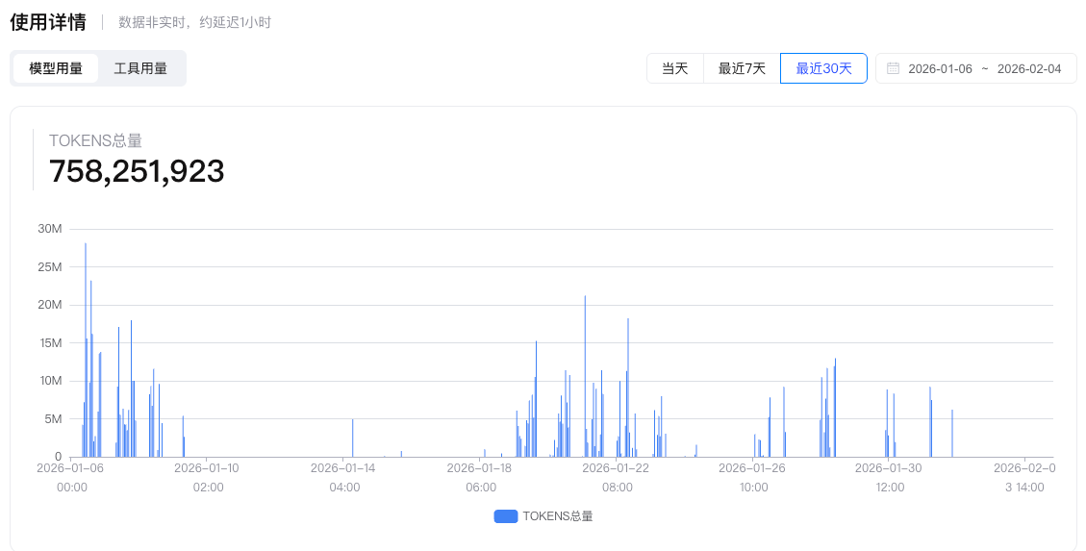Click the isolated 5M bar at 2026-01-14
Image resolution: width=1086 pixels, height=551 pixels.
click(353, 438)
